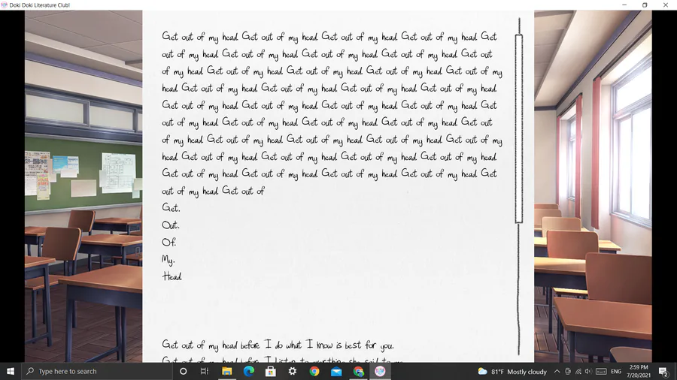The width and height of the screenshot is (677, 380).
Task: Select the Doki Doki Literature Club taskbar icon
Action: [x=380, y=371]
